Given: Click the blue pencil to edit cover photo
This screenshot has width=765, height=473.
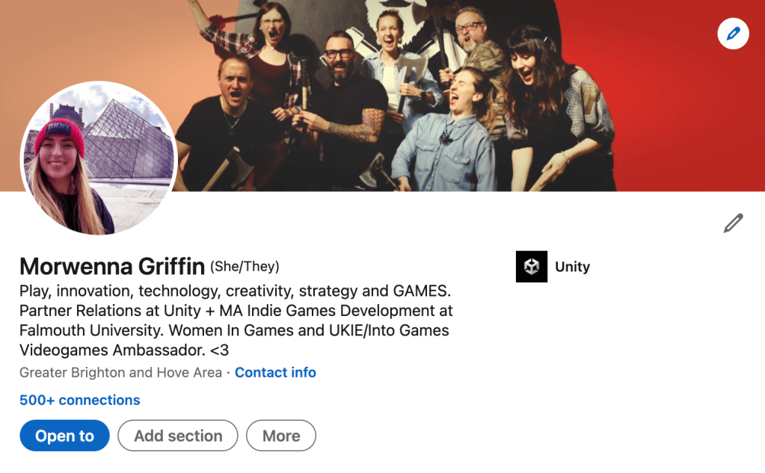Looking at the screenshot, I should pyautogui.click(x=733, y=34).
